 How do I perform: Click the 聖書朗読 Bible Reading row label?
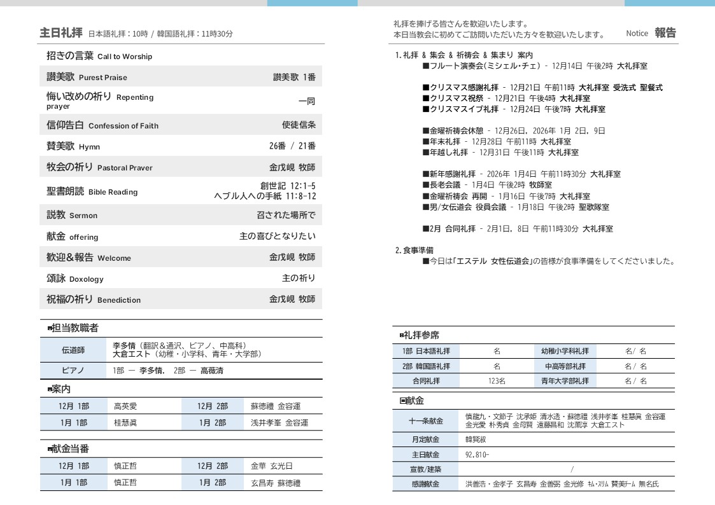92,191
